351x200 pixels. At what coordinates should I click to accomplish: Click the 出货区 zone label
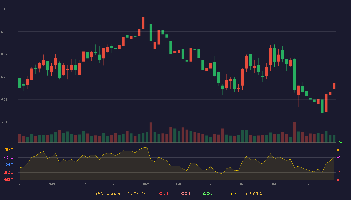point(9,157)
